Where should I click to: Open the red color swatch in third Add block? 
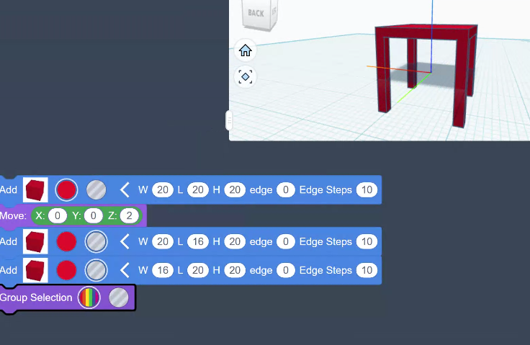(x=66, y=271)
